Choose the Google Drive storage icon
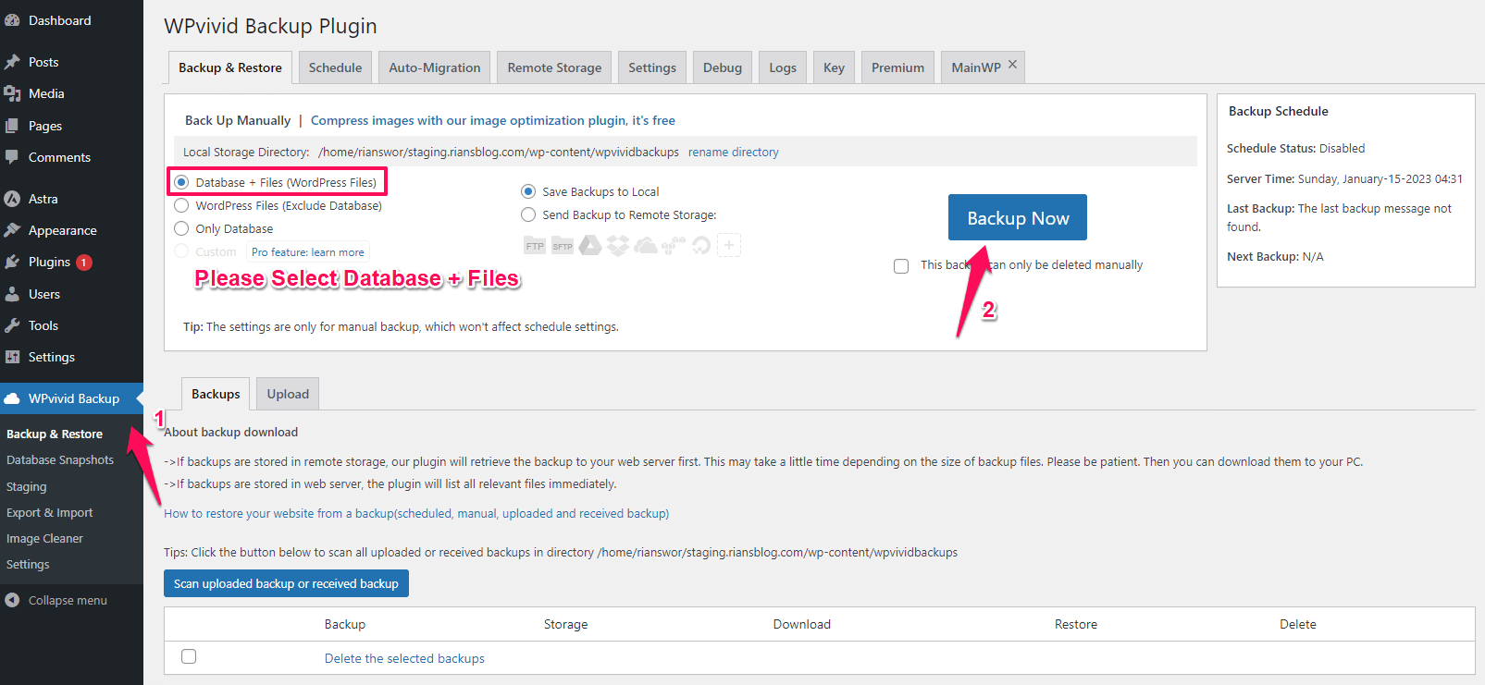The height and width of the screenshot is (685, 1485). (x=590, y=246)
